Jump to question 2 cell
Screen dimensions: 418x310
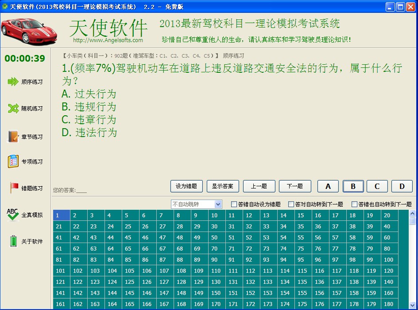(x=79, y=215)
